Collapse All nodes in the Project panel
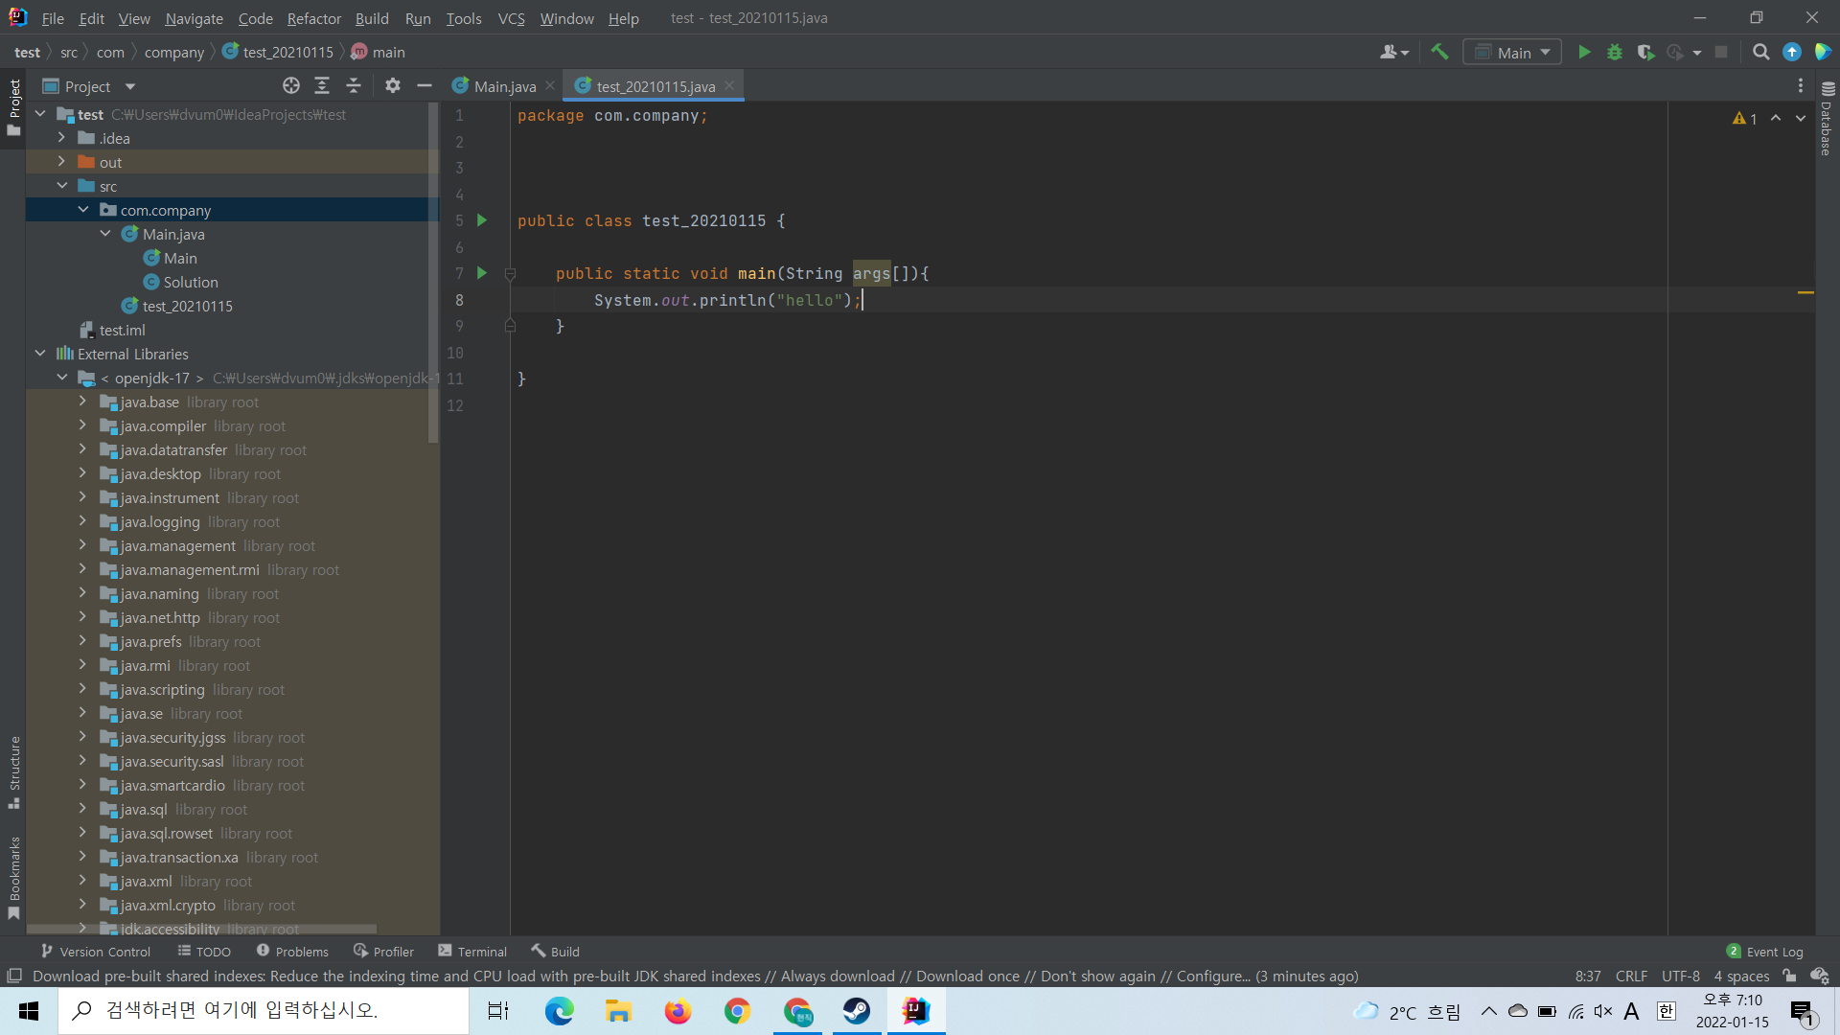This screenshot has height=1035, width=1840. (x=353, y=85)
